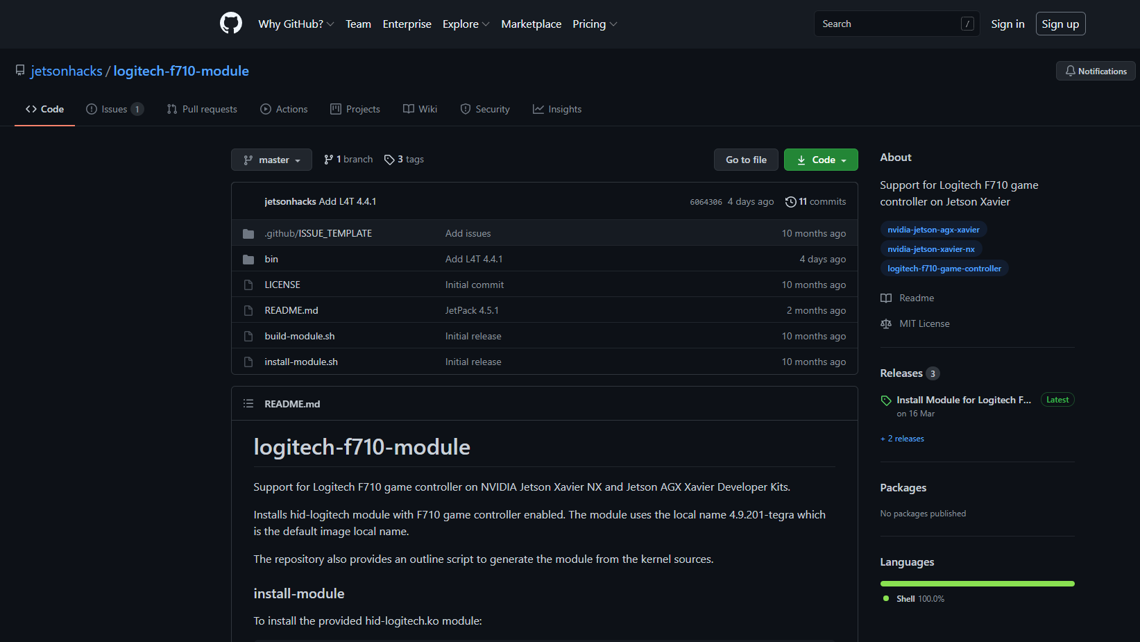Screen dimensions: 1140x642
Task: Click the Shell language green dot
Action: 886,598
